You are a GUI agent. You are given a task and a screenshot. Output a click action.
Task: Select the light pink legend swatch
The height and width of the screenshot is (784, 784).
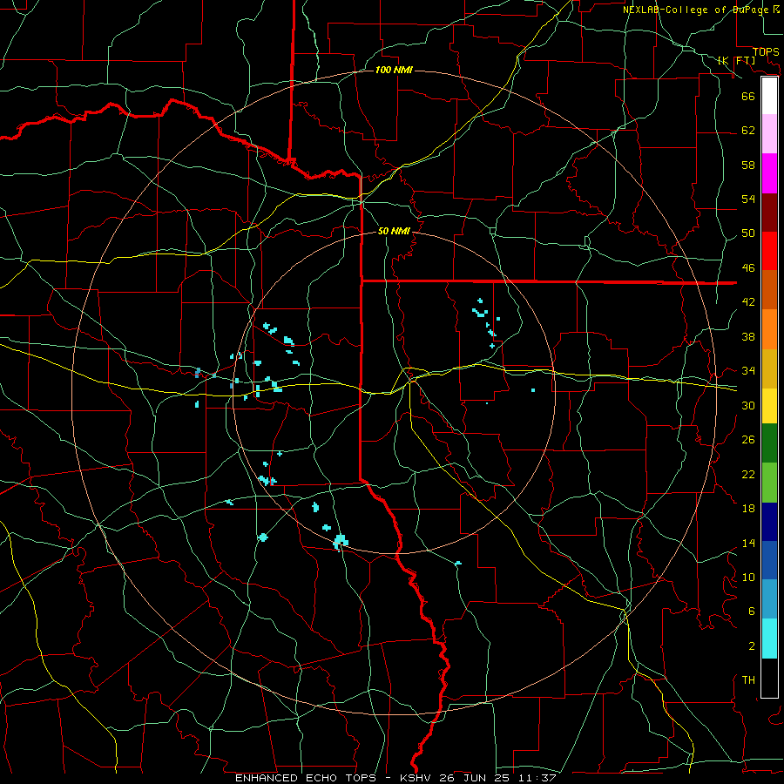[769, 134]
